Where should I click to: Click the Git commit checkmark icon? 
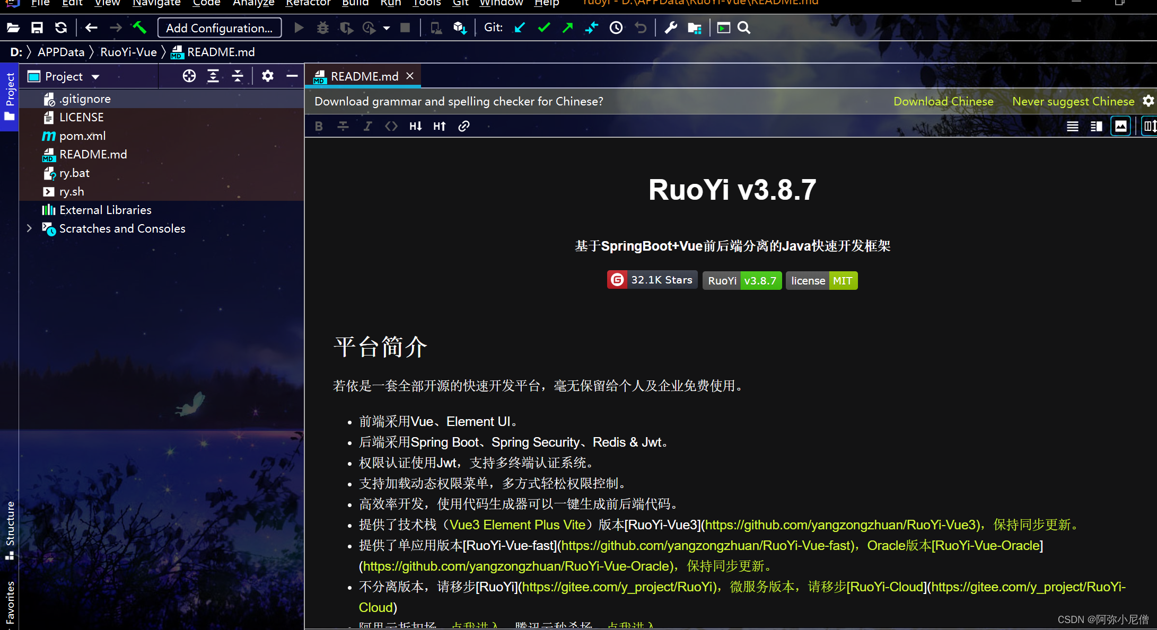coord(544,28)
